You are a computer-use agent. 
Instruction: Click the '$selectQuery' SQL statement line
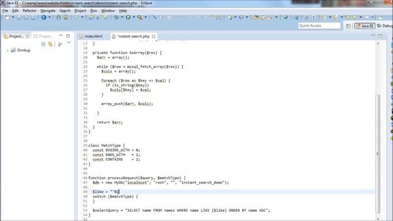[181, 210]
